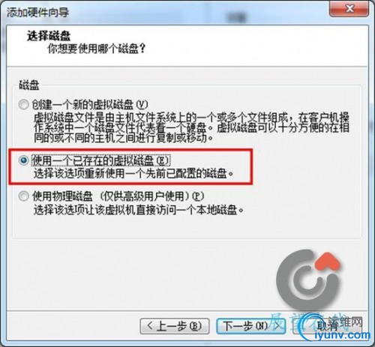Screen dimensions: 375x347
Task: Click the 选择磁盘 heading
Action: click(49, 35)
